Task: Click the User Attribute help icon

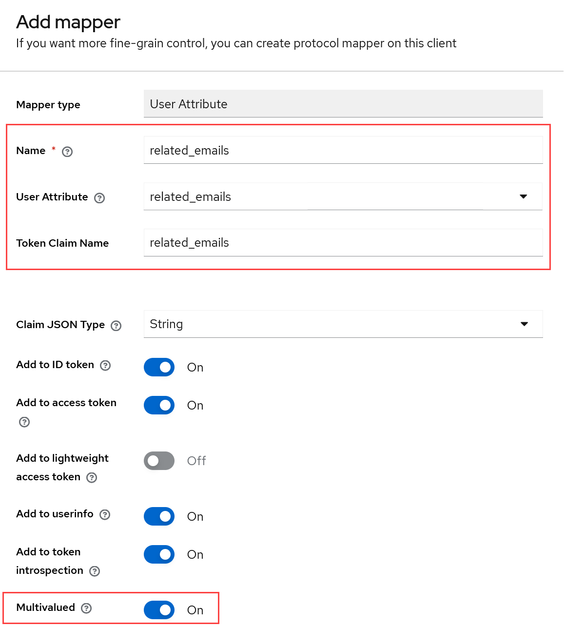Action: click(99, 198)
